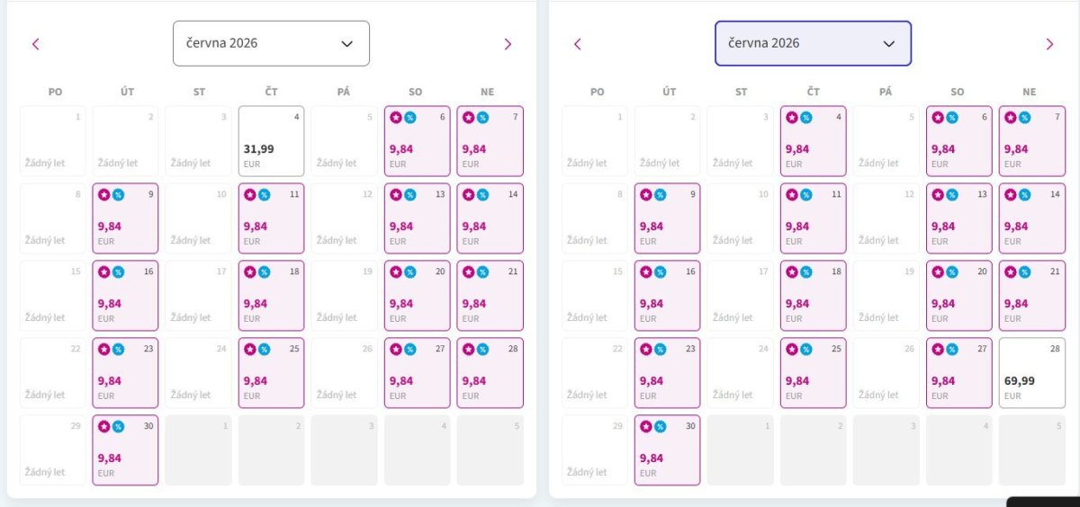Click percent discount icon on June 30 in right calendar
Screen dimensions: 1080x507
pos(660,426)
